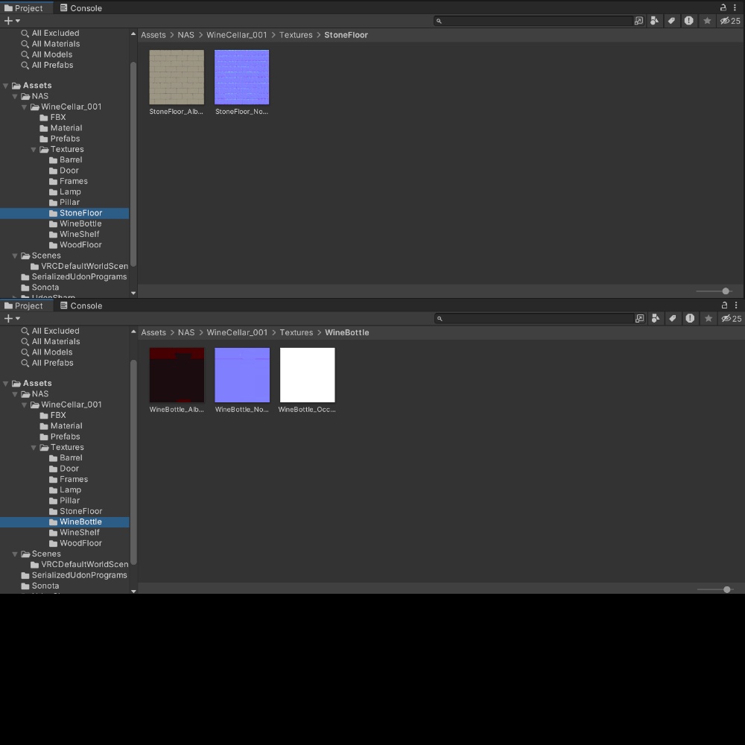745x745 pixels.
Task: Open search by type filter in upper panel
Action: pyautogui.click(x=654, y=20)
